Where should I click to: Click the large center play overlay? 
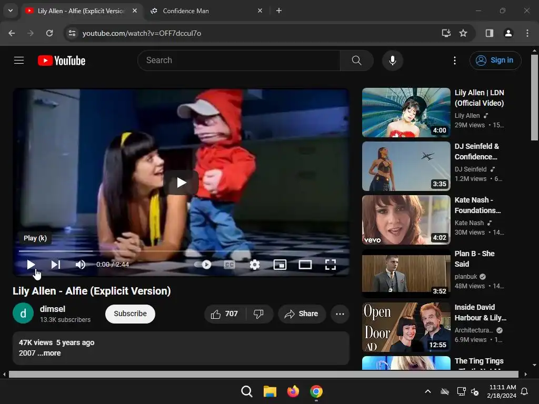pos(181,183)
